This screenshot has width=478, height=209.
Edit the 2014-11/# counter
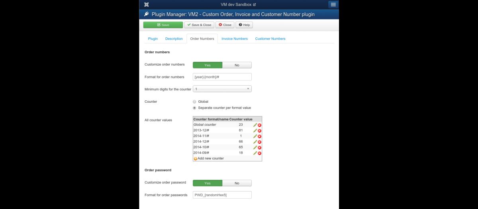coord(255,136)
